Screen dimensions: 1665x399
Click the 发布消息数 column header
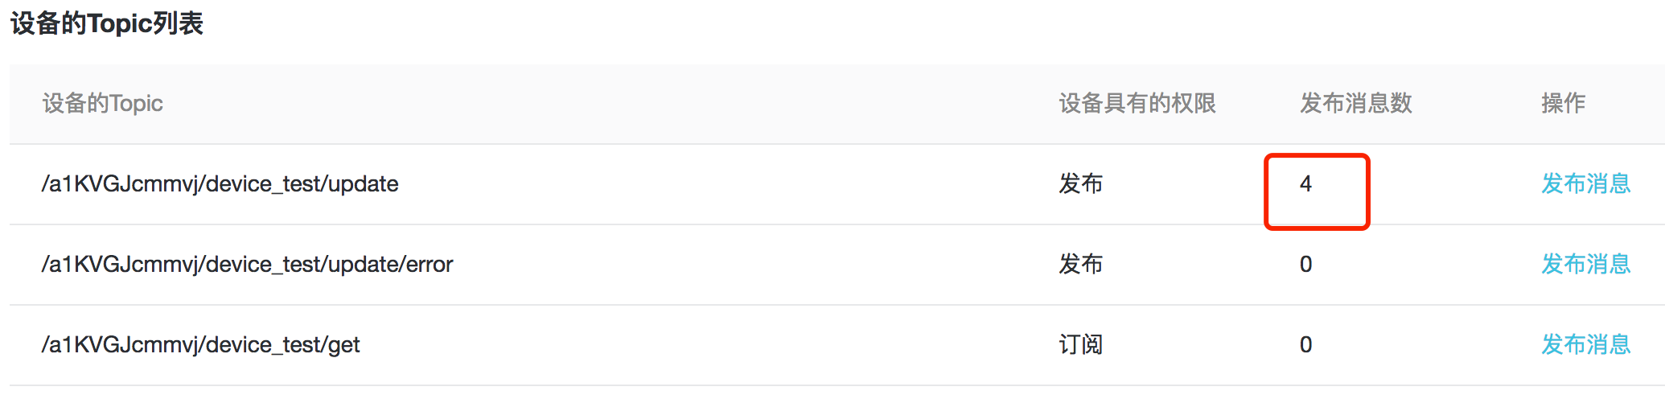1356,104
